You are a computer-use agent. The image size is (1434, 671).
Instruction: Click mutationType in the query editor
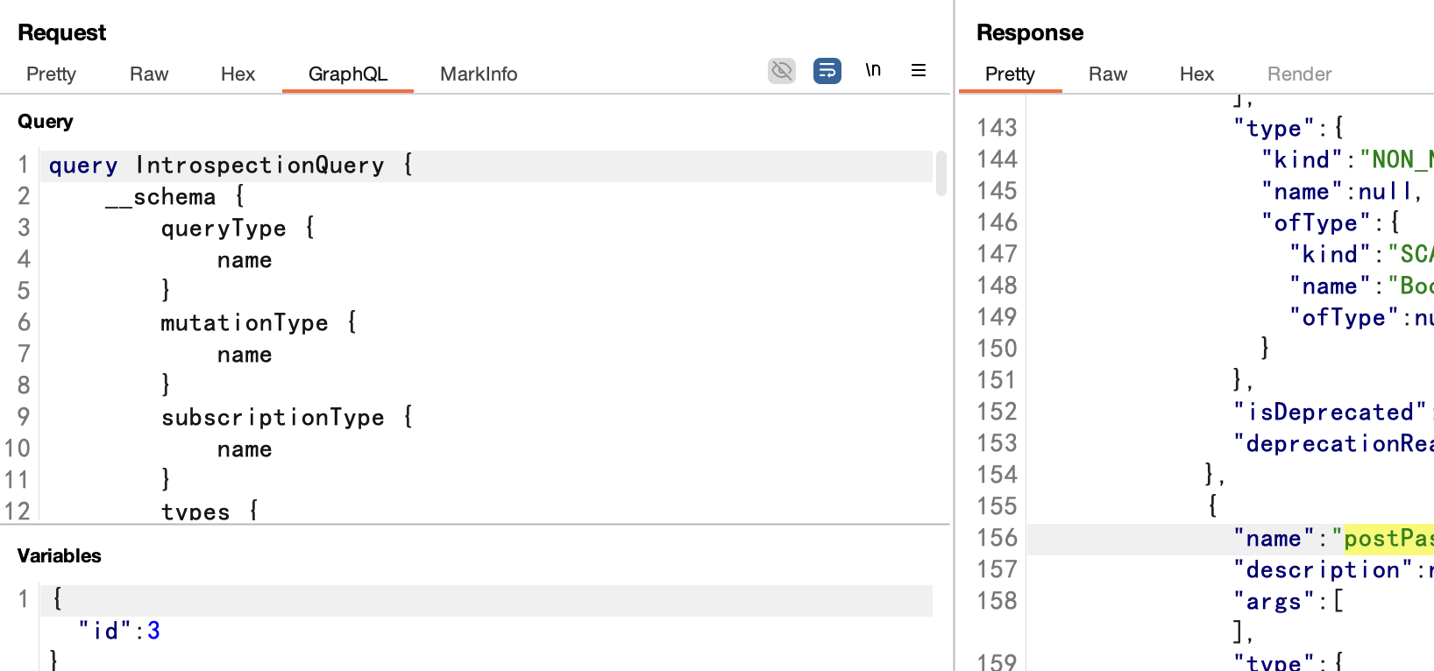[244, 323]
